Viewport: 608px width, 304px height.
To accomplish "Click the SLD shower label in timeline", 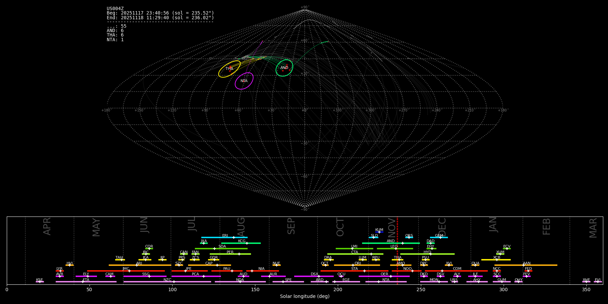I will pos(374,236).
